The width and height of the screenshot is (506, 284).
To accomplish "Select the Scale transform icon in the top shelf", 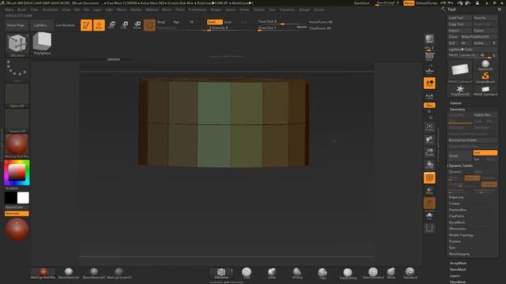I will (124, 24).
